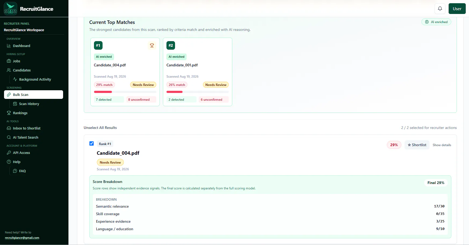Click Unselect All Results
Image resolution: width=469 pixels, height=245 pixels.
(100, 128)
